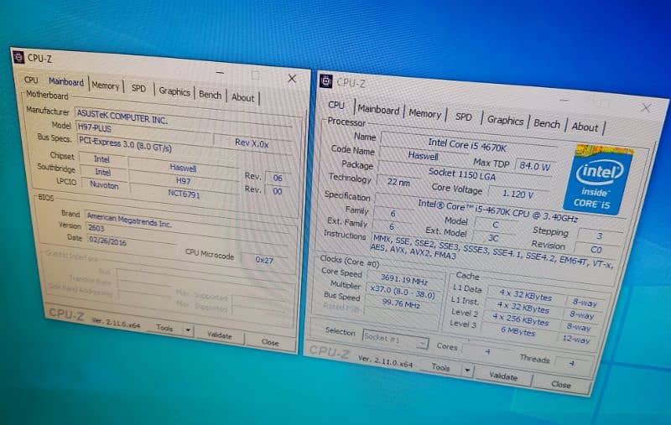Click Multiplier value x37.0 (8.0 - 38.0)
The width and height of the screenshot is (671, 425).
point(403,293)
